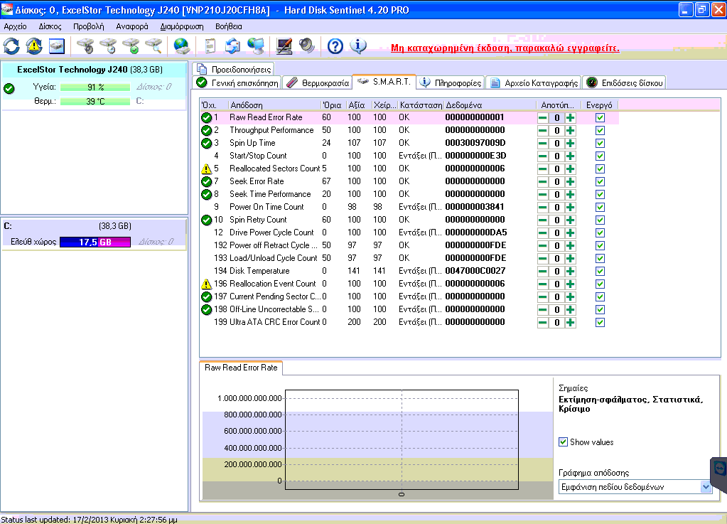727x524 pixels.
Task: Click the disk-with-clock test icon
Action: coord(108,46)
